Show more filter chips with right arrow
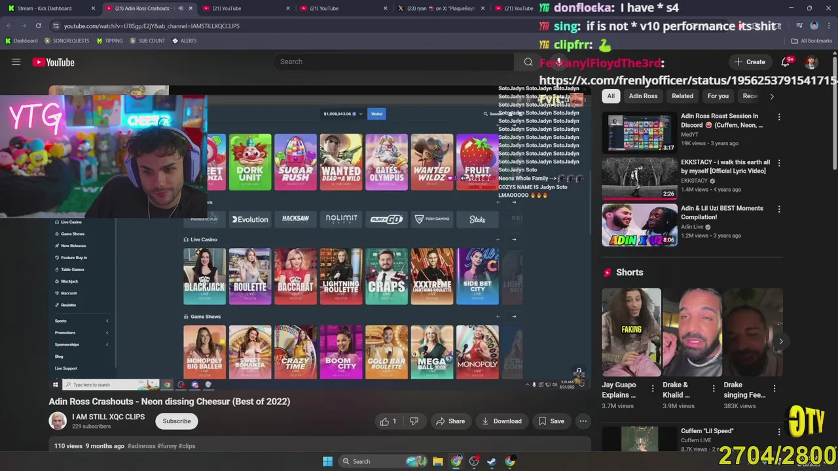Screen dimensions: 838x471 [771, 96]
